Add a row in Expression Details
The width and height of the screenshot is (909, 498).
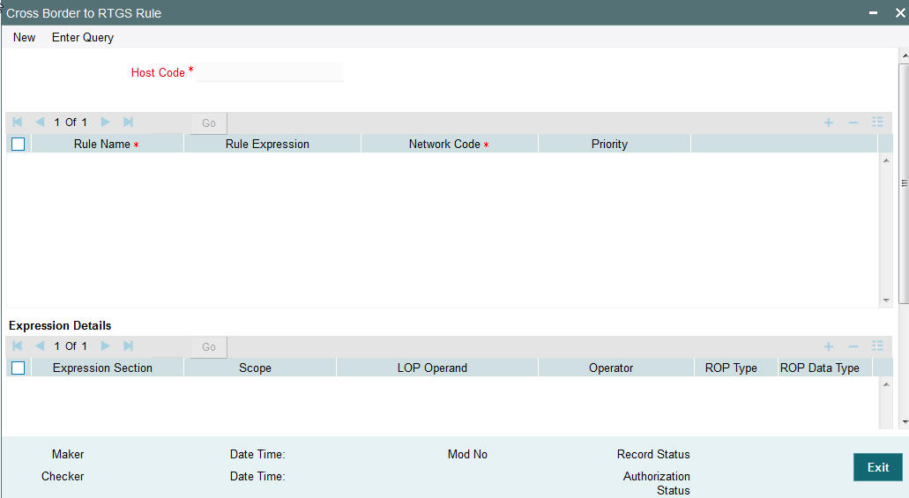[x=829, y=346]
